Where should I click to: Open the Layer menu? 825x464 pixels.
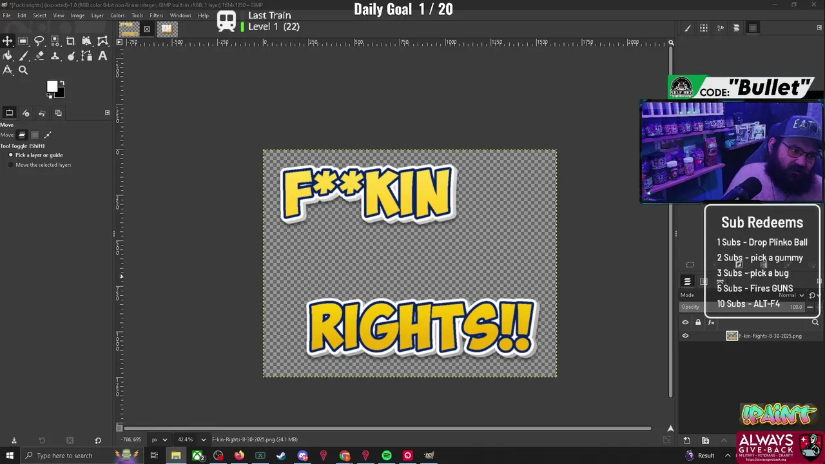click(97, 15)
